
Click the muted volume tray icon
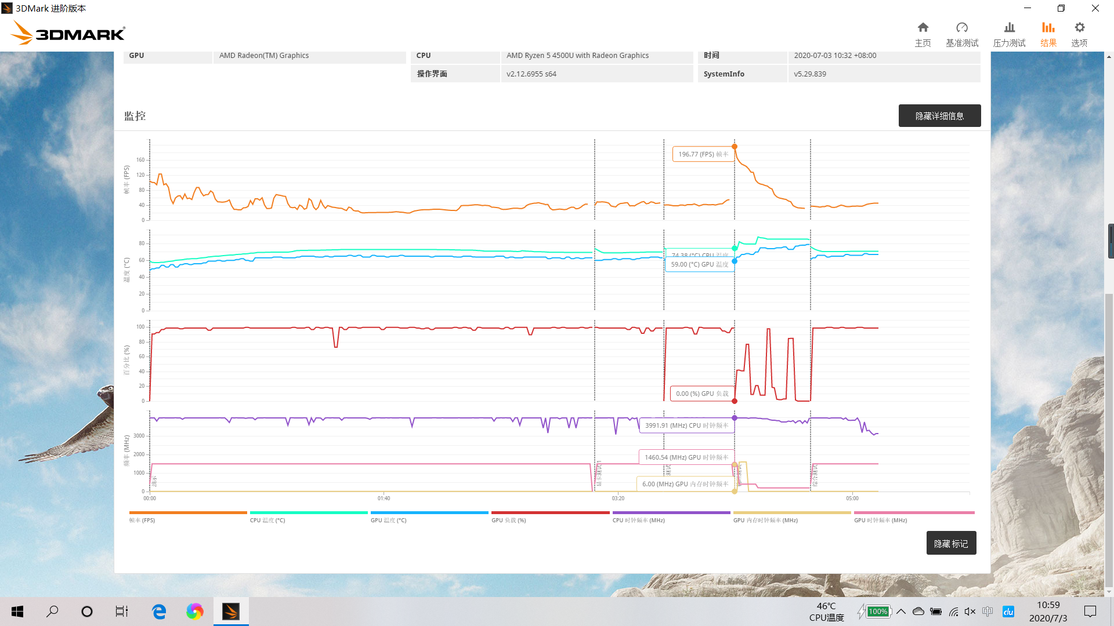click(970, 612)
